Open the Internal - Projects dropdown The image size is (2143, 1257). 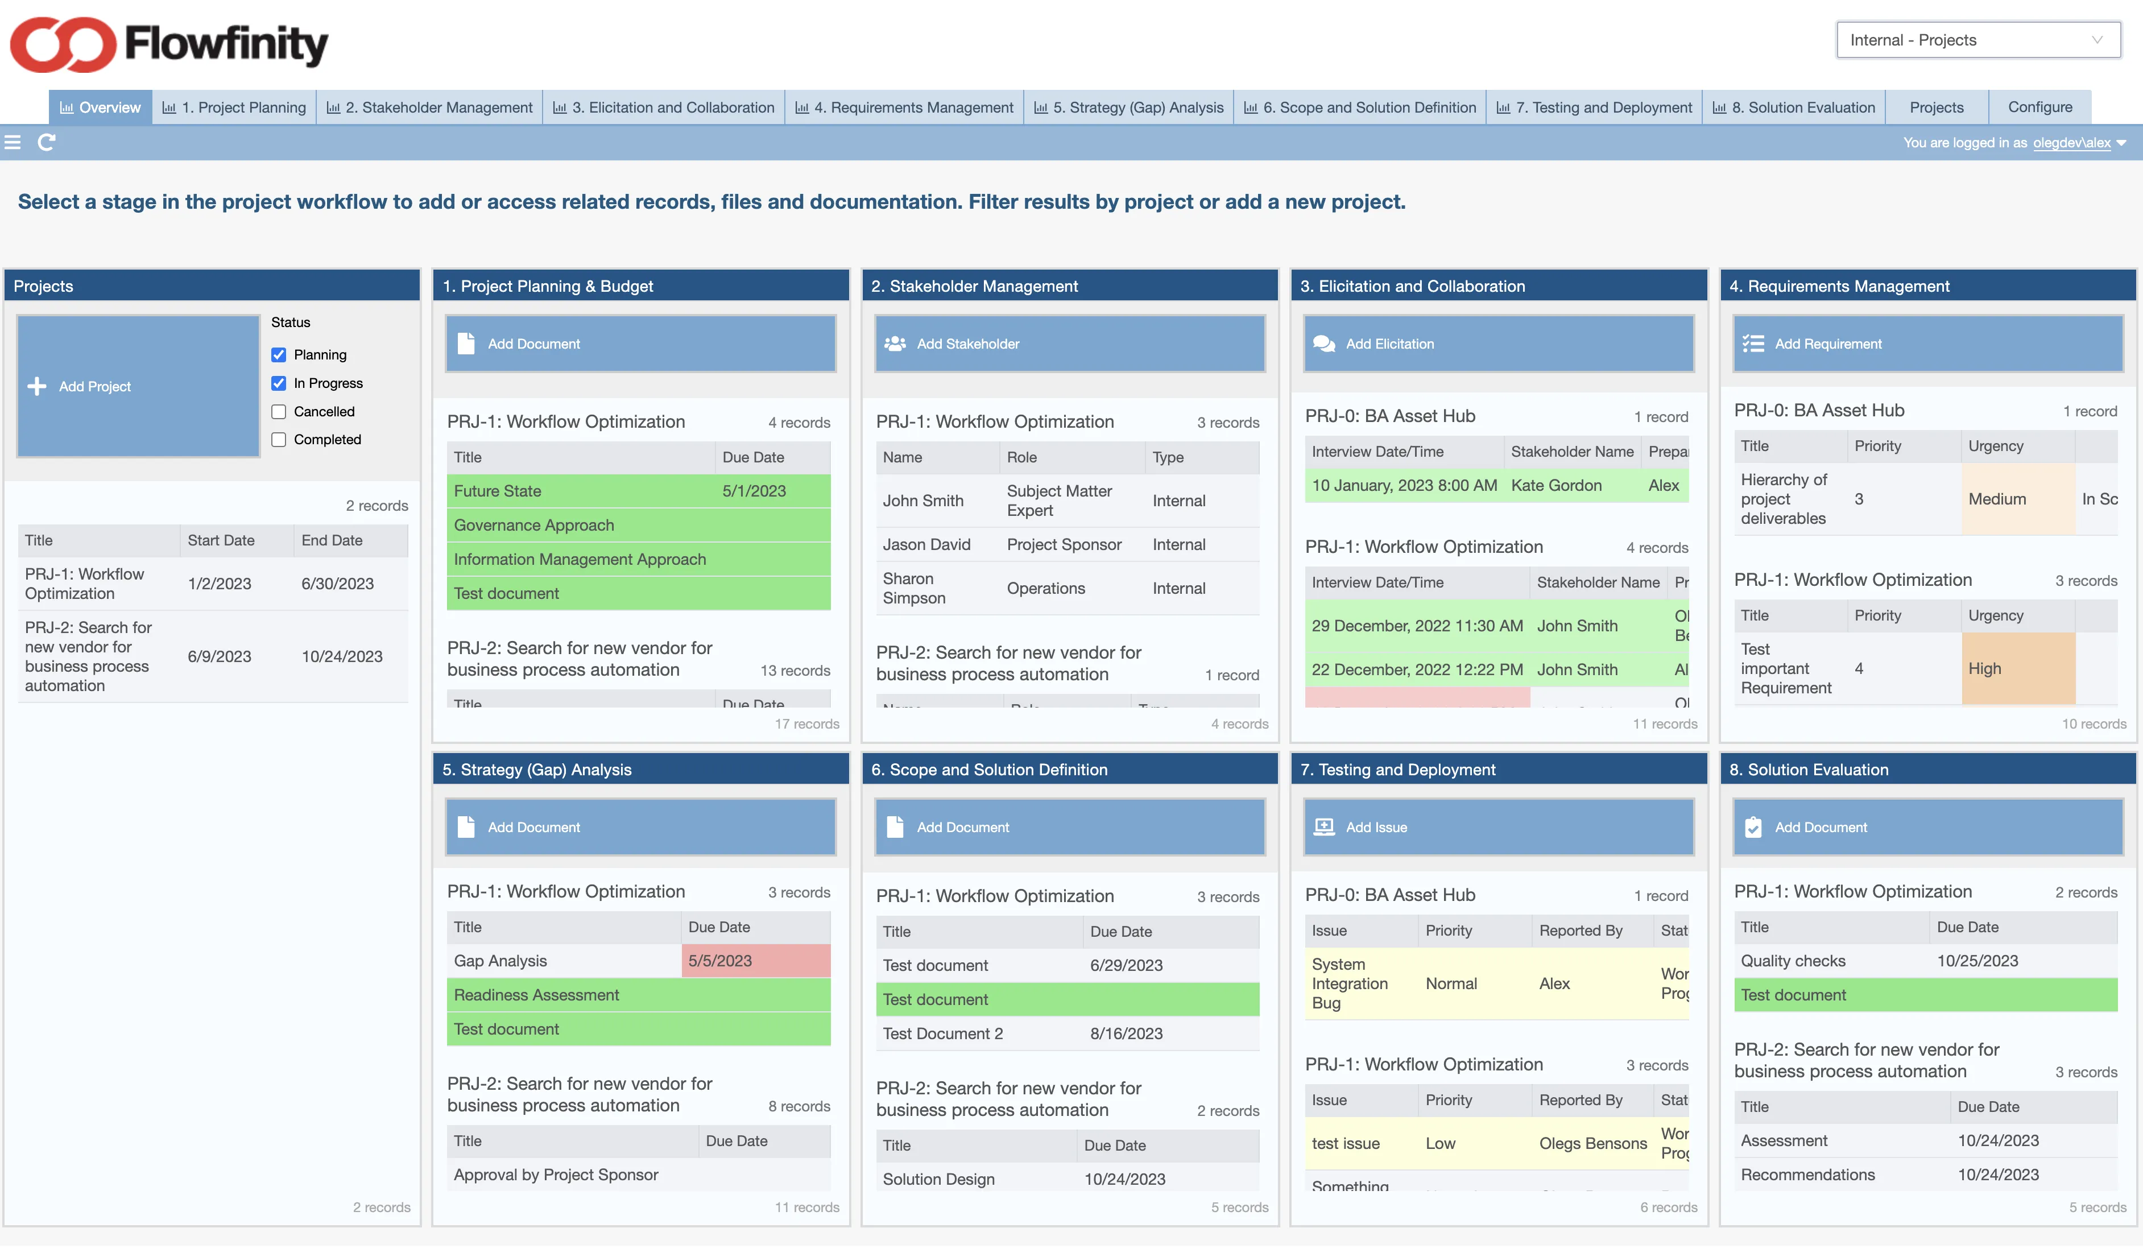(1977, 40)
